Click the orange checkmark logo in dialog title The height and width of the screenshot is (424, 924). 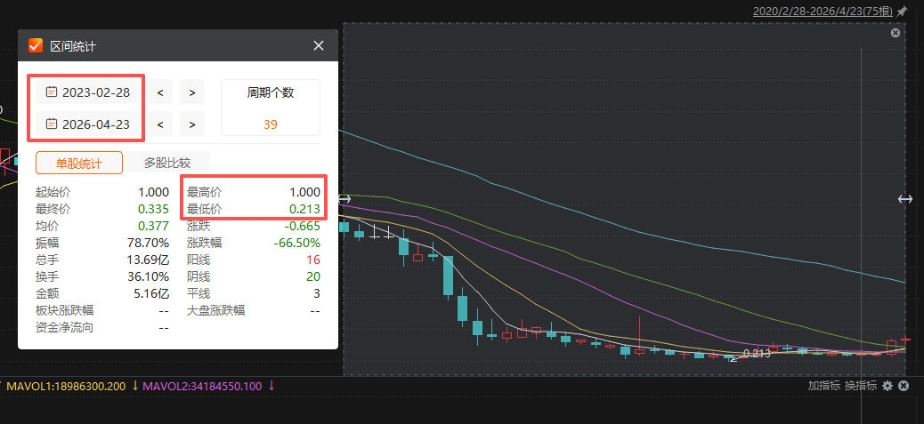click(36, 45)
